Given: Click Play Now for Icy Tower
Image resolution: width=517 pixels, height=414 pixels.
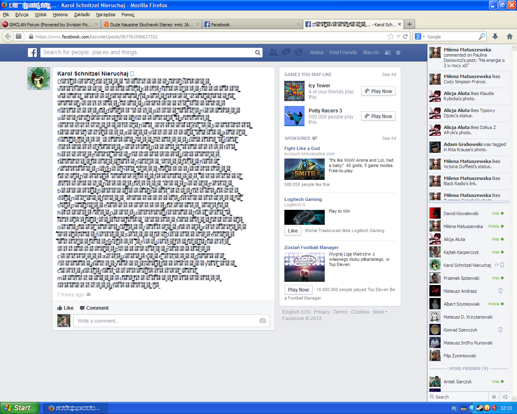Looking at the screenshot, I should [378, 91].
